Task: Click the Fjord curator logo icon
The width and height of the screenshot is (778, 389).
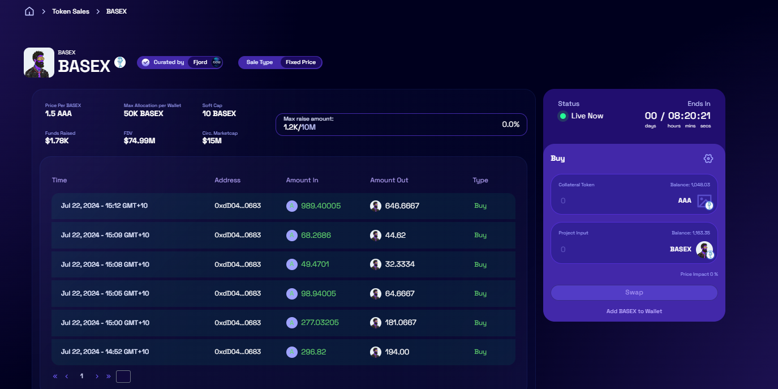Action: 216,62
